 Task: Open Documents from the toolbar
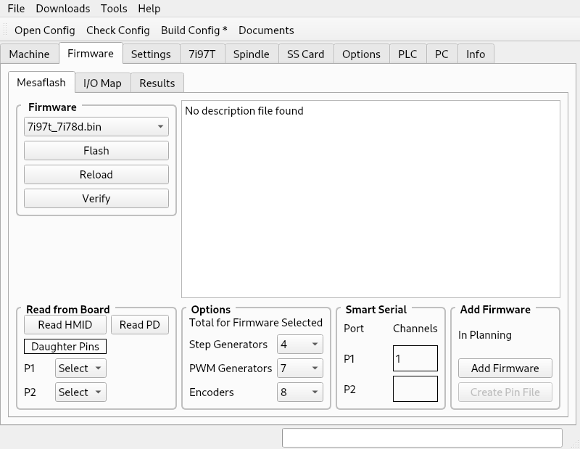[x=266, y=30]
